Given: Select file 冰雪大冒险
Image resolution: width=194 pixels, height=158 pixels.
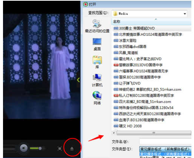Looking at the screenshot, I should point(125,40).
